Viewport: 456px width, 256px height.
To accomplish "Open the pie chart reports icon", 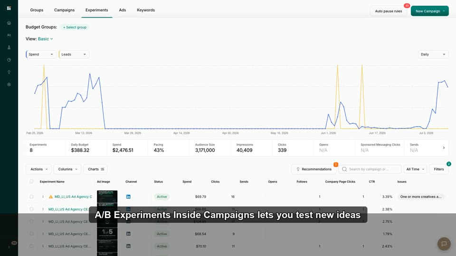I will coord(9,60).
